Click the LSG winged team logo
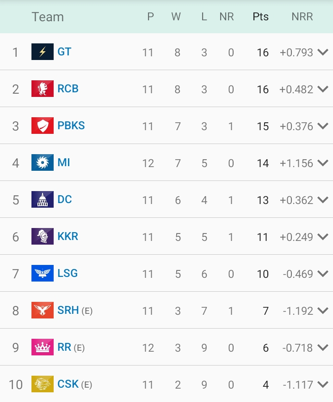333x402 pixels. click(x=43, y=273)
